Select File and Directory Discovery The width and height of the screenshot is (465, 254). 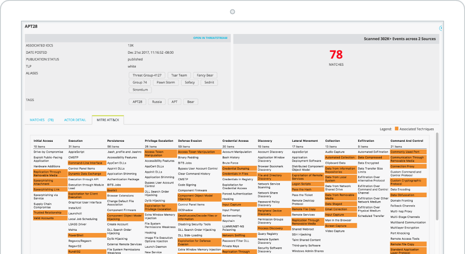pos(274,177)
